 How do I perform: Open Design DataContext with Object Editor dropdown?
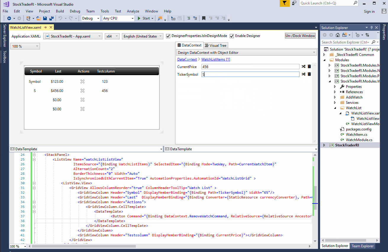pos(246,52)
